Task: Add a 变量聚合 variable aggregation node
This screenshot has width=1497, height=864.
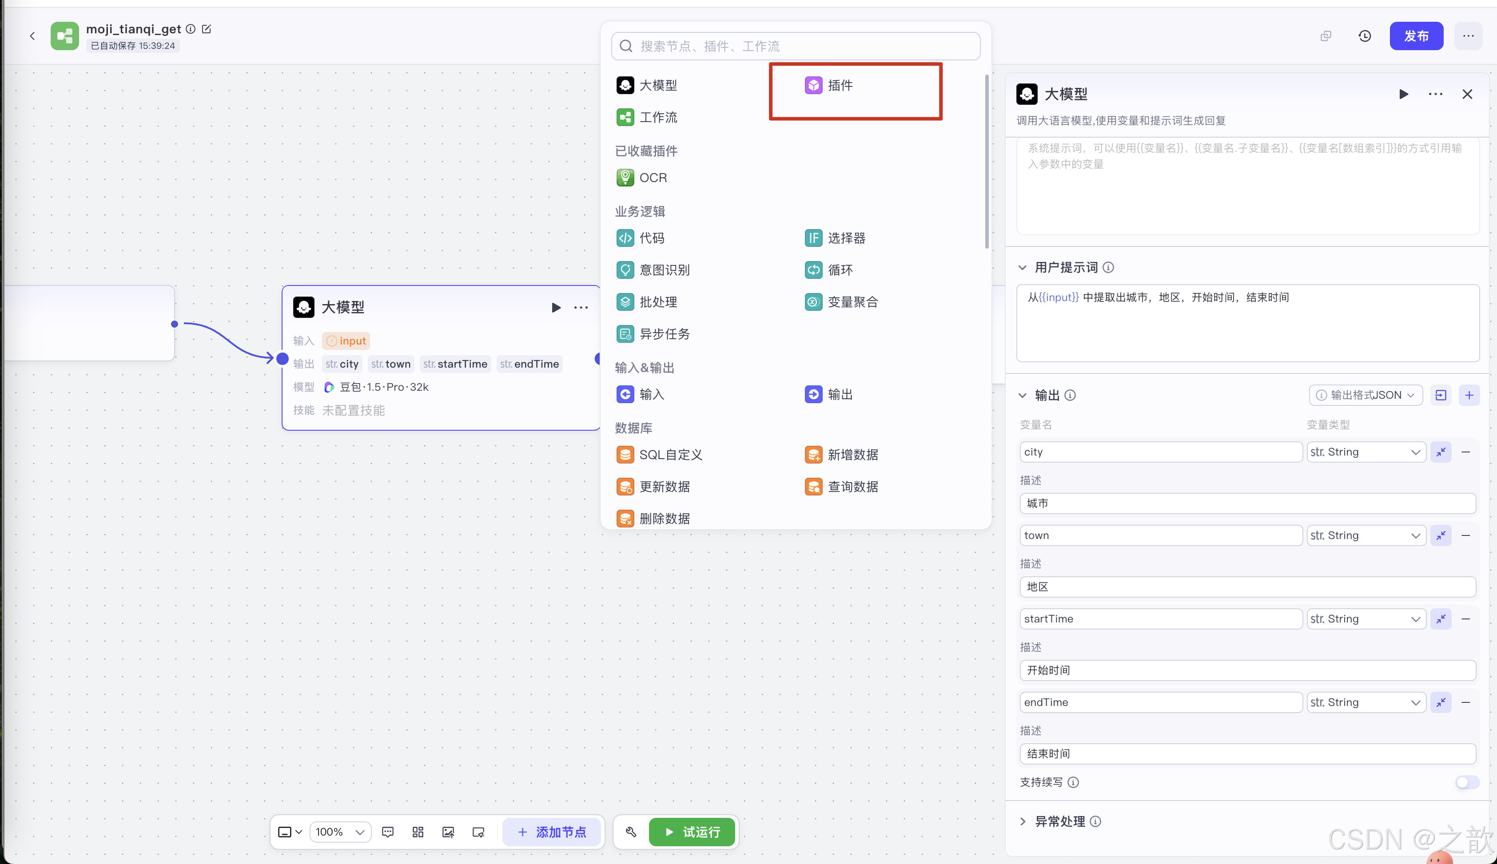Action: point(852,301)
